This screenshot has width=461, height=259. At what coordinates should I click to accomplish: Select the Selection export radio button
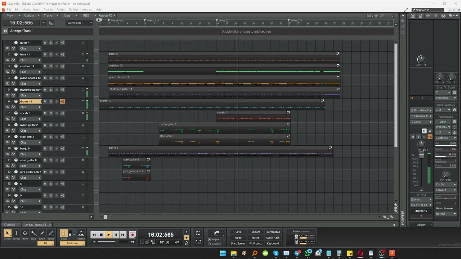pyautogui.click(x=209, y=244)
